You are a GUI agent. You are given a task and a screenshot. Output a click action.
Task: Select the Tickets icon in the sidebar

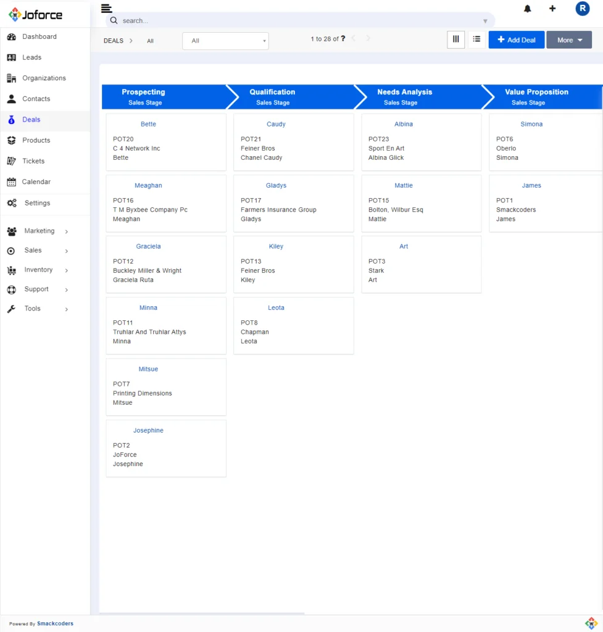click(12, 160)
